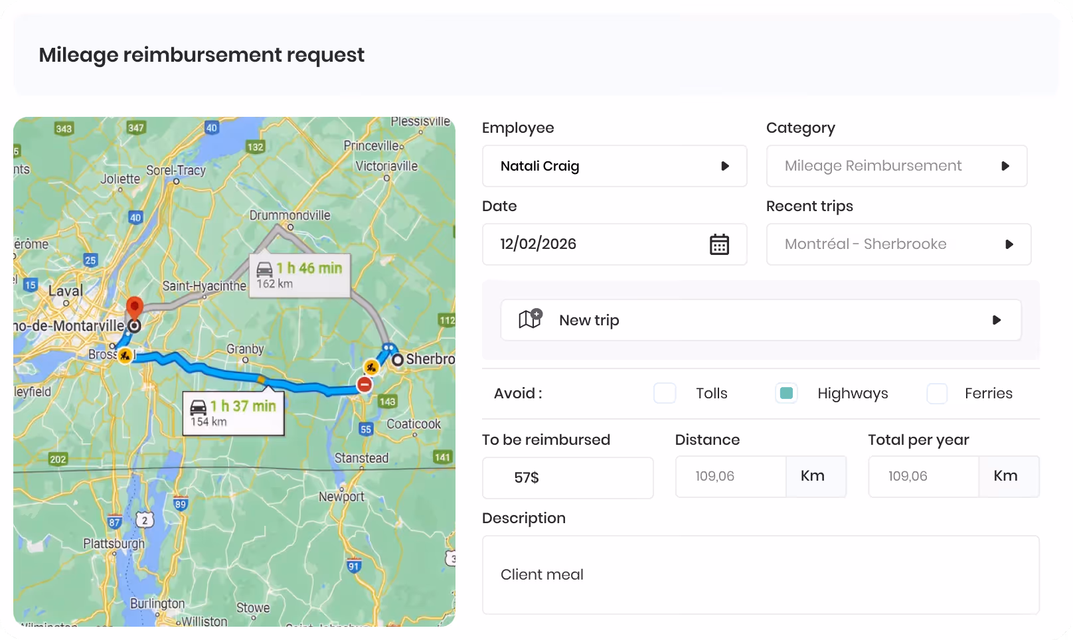Open the Recent trips dropdown Montréal - Sherbrooke

tap(898, 244)
